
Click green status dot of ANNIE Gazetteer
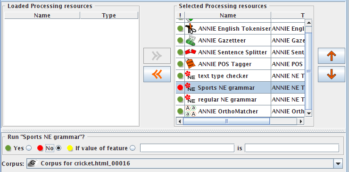180,40
